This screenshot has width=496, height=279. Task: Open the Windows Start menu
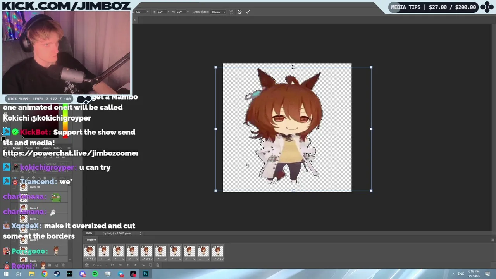[6, 274]
